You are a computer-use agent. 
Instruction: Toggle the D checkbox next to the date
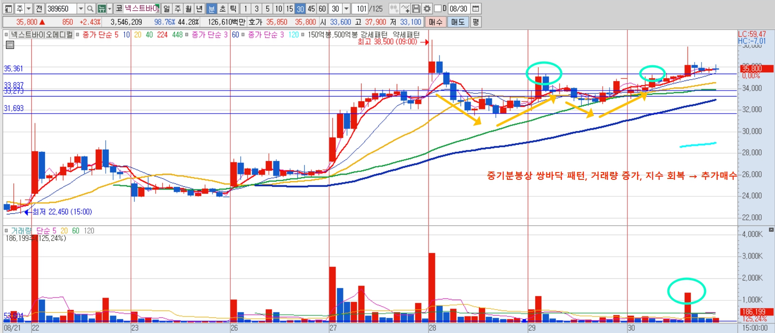[x=438, y=9]
